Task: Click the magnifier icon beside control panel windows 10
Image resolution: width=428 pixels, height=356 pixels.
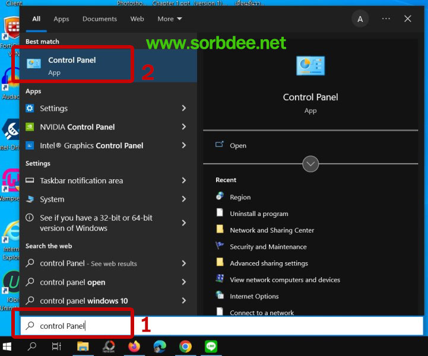Action: (30, 300)
